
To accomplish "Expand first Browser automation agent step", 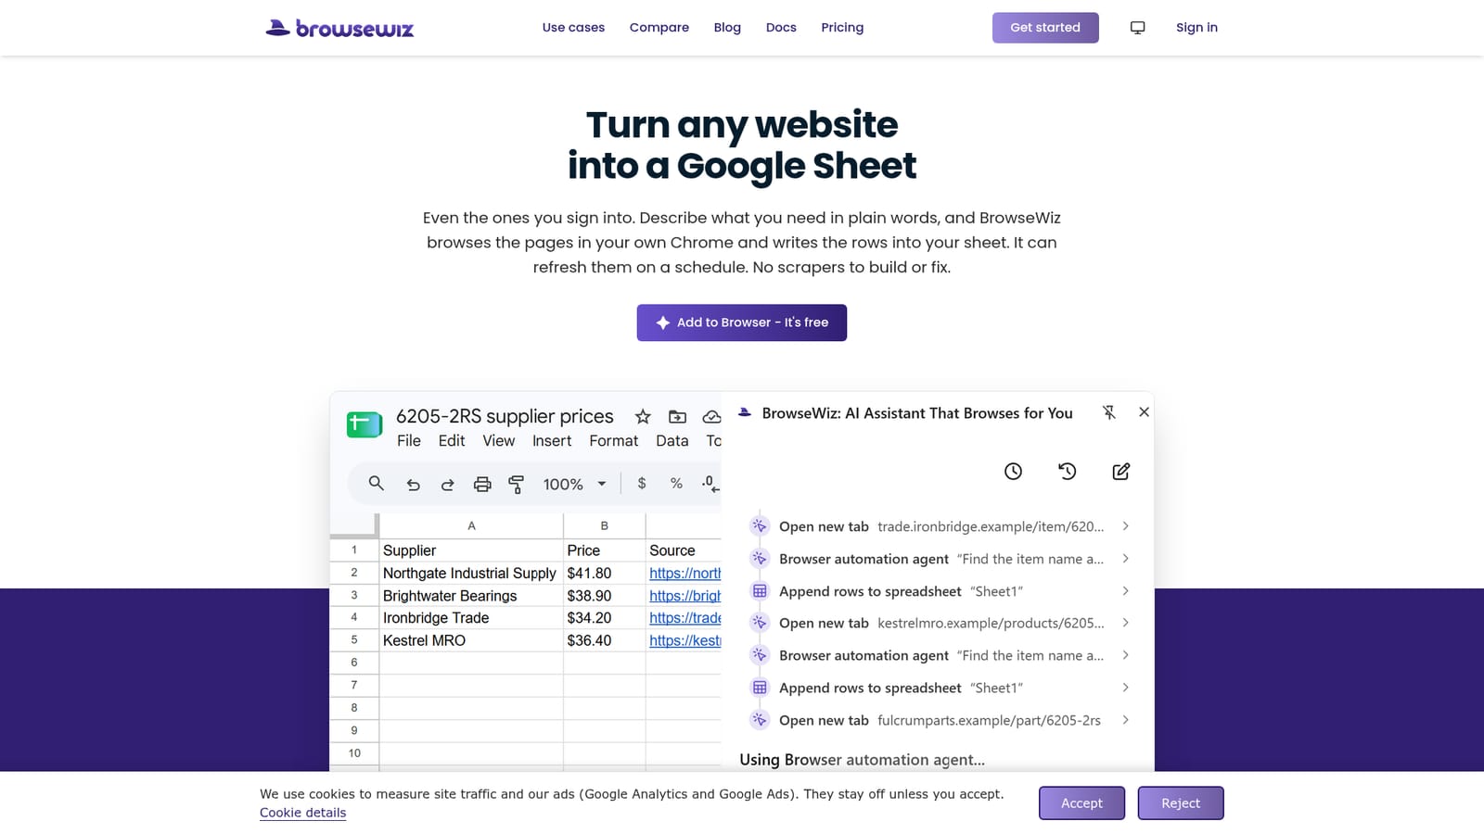I will click(1125, 559).
